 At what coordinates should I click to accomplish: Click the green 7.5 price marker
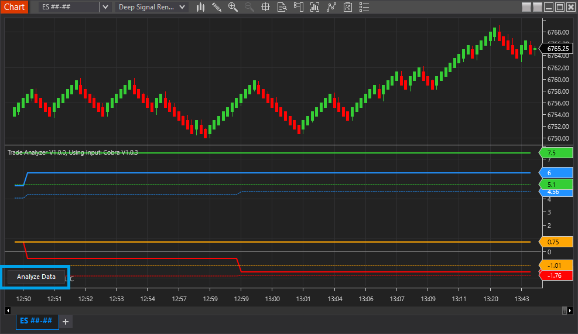pyautogui.click(x=556, y=153)
